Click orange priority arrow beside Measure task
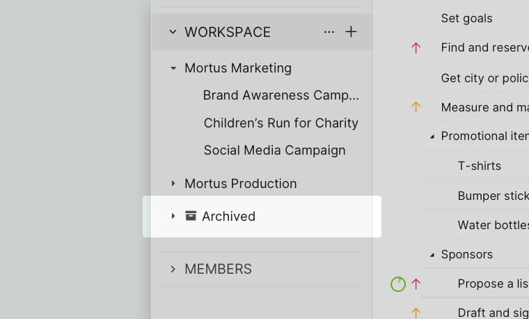The width and height of the screenshot is (529, 319). pos(416,107)
